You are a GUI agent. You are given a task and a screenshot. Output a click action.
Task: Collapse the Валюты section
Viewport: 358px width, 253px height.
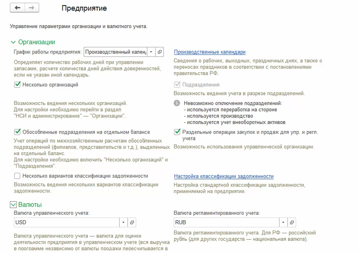click(13, 205)
